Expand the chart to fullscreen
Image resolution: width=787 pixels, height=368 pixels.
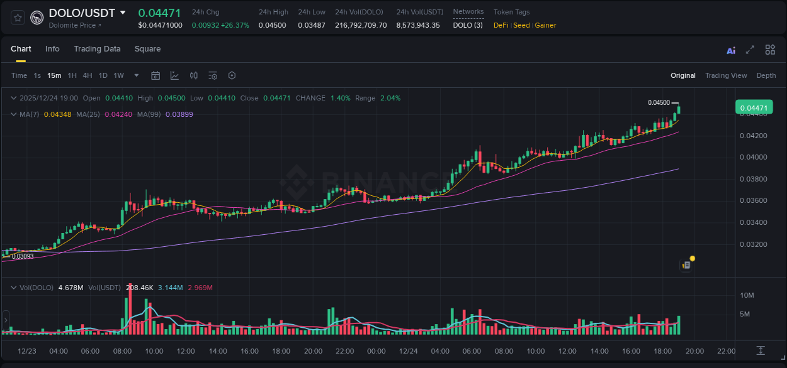749,50
